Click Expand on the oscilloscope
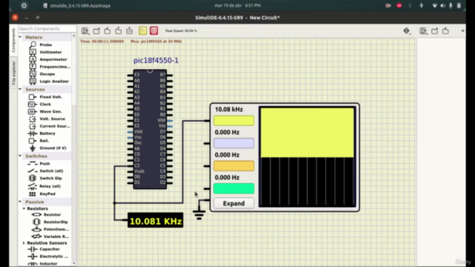Image resolution: width=475 pixels, height=267 pixels. 234,203
